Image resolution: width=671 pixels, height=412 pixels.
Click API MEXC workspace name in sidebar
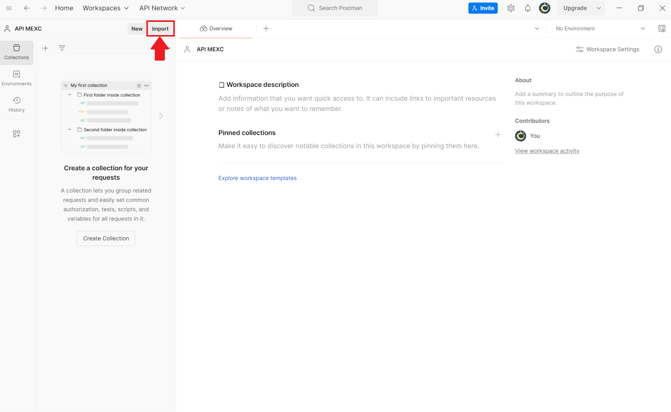pos(28,29)
